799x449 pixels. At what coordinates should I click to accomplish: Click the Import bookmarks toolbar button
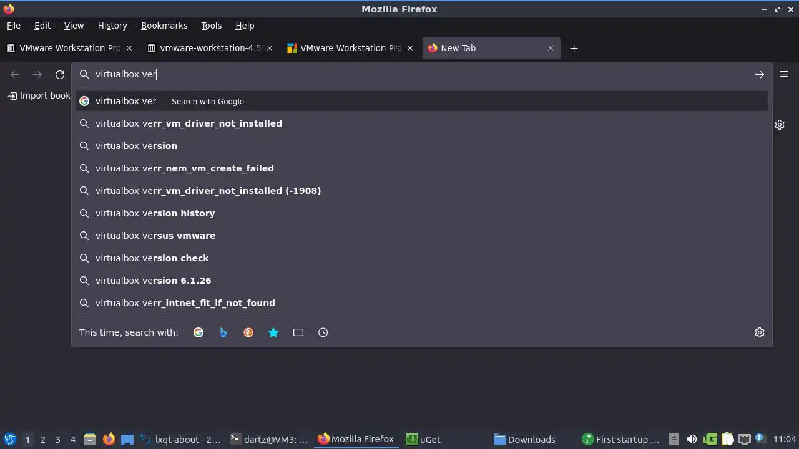(x=39, y=95)
